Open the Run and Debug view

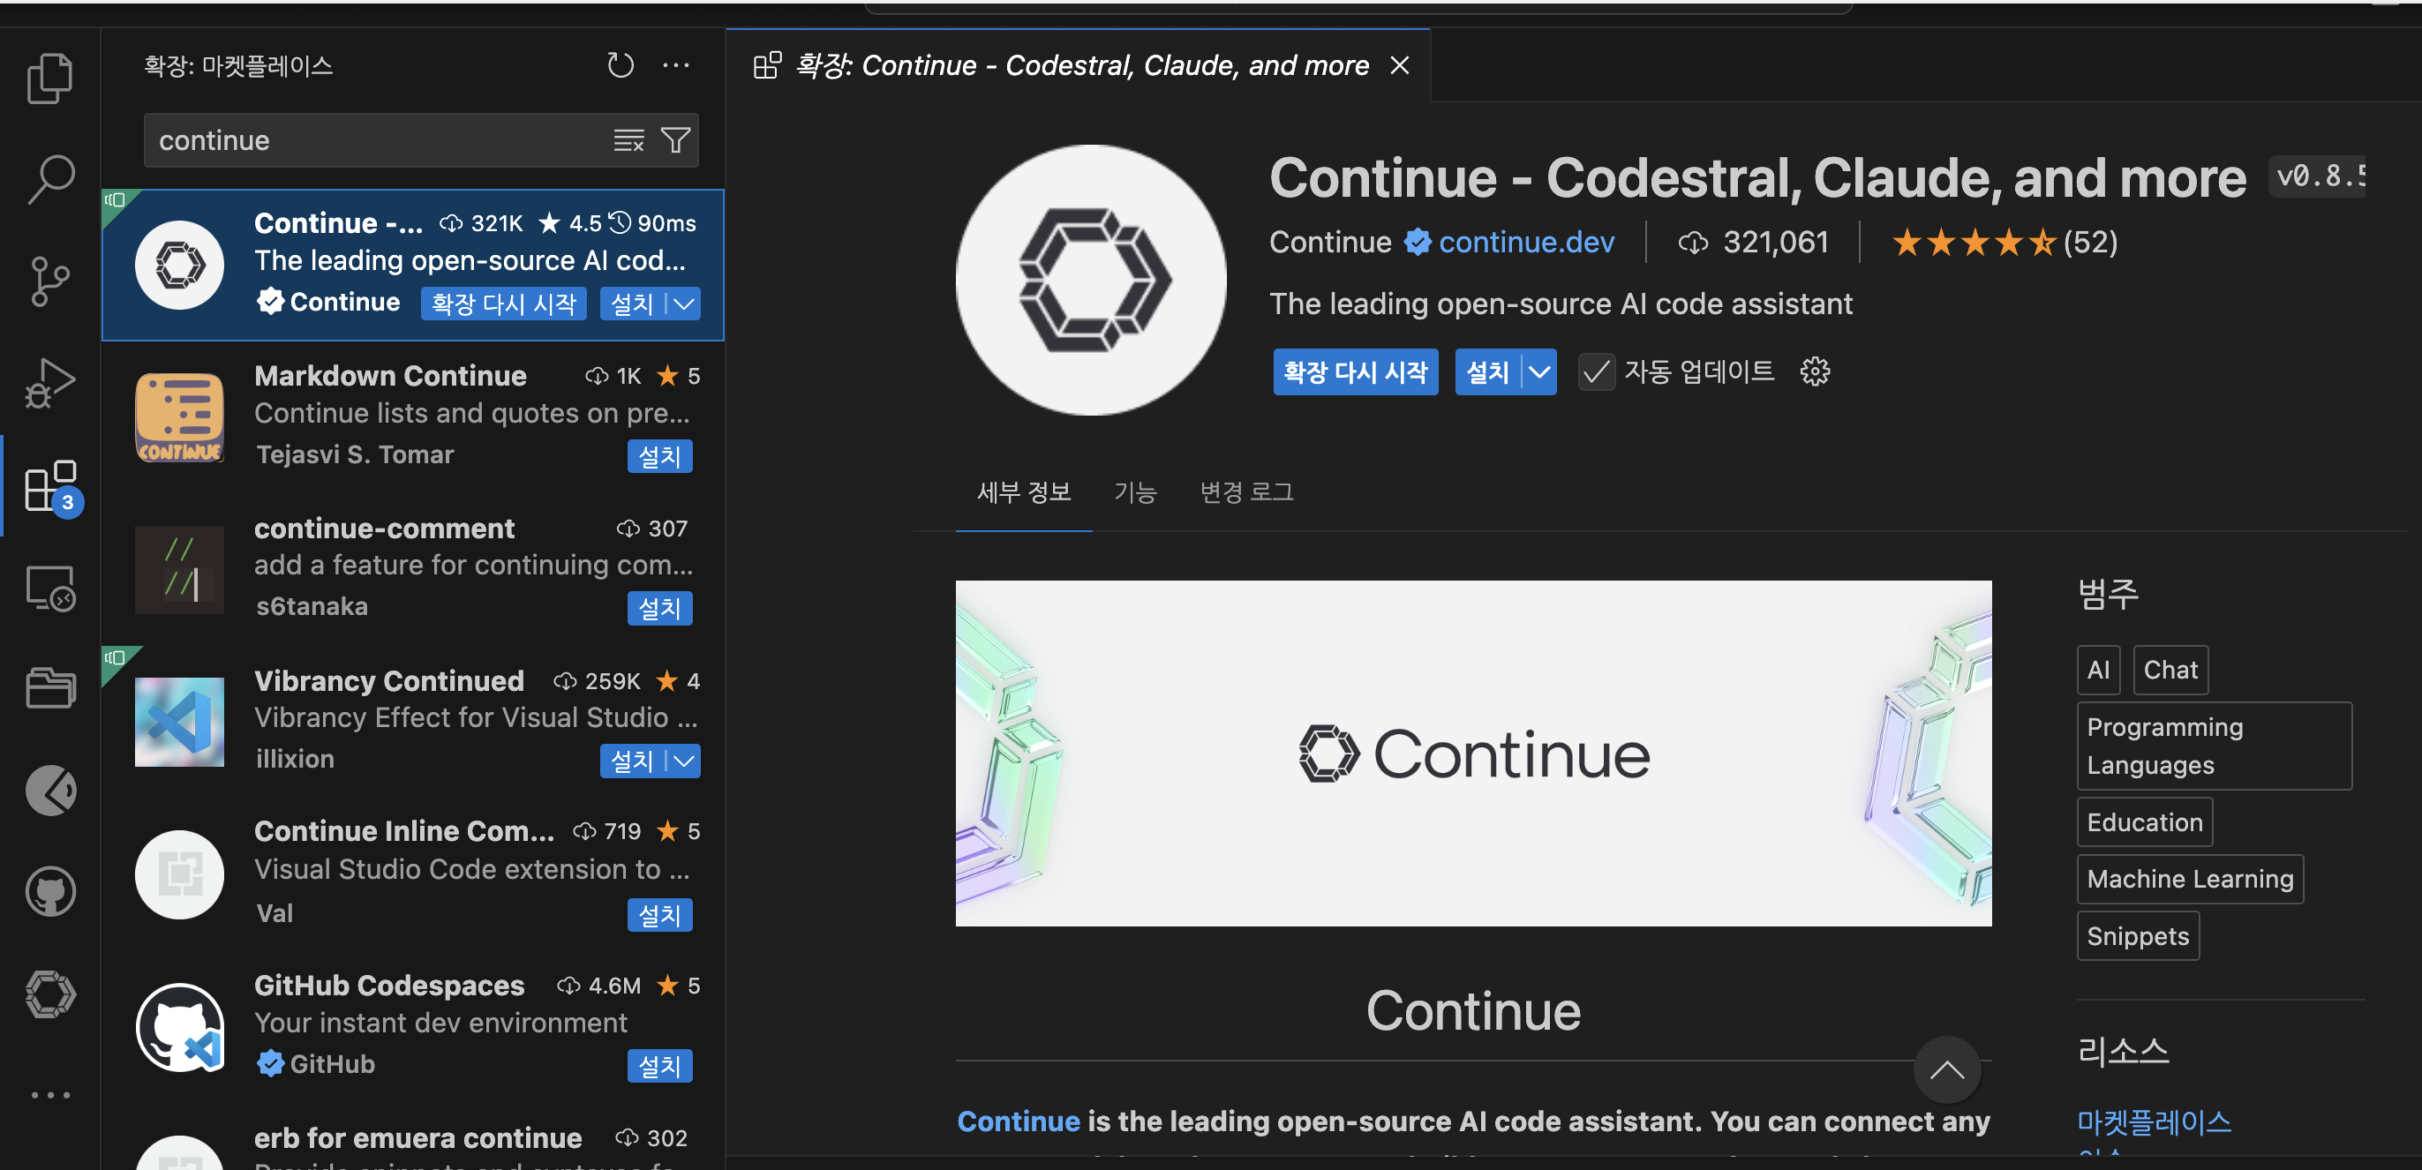coord(49,382)
